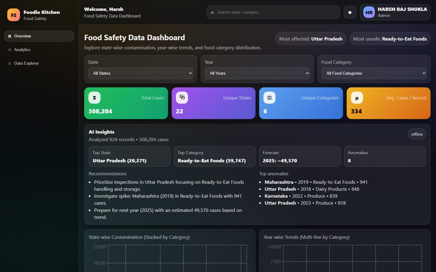Click the Karnataka 2022 Produce anomaly row
436x272 pixels.
301,196
